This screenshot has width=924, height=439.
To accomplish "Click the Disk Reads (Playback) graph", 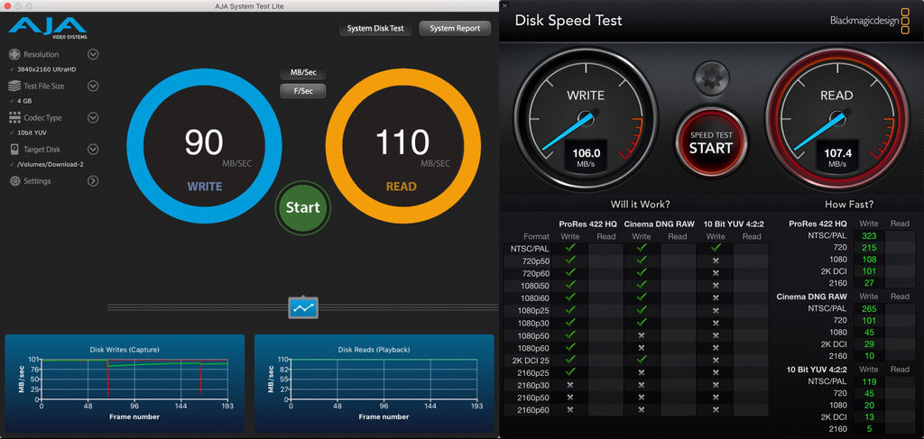I will tap(374, 384).
